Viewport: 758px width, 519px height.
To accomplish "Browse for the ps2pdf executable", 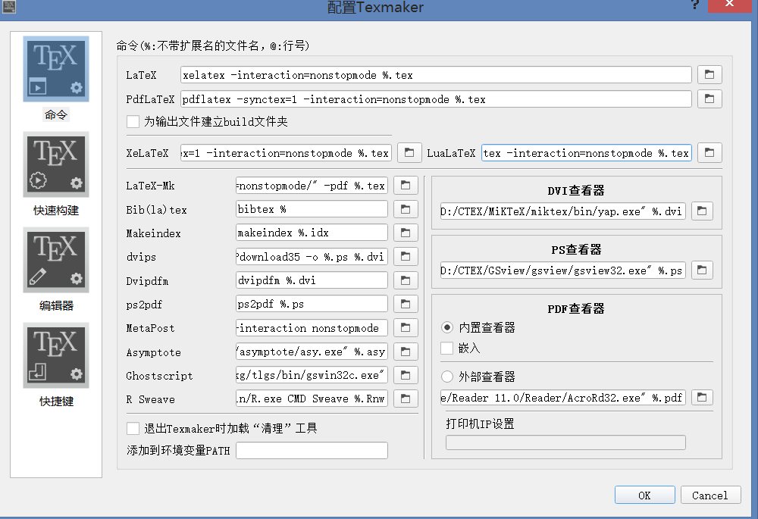I will click(x=406, y=304).
